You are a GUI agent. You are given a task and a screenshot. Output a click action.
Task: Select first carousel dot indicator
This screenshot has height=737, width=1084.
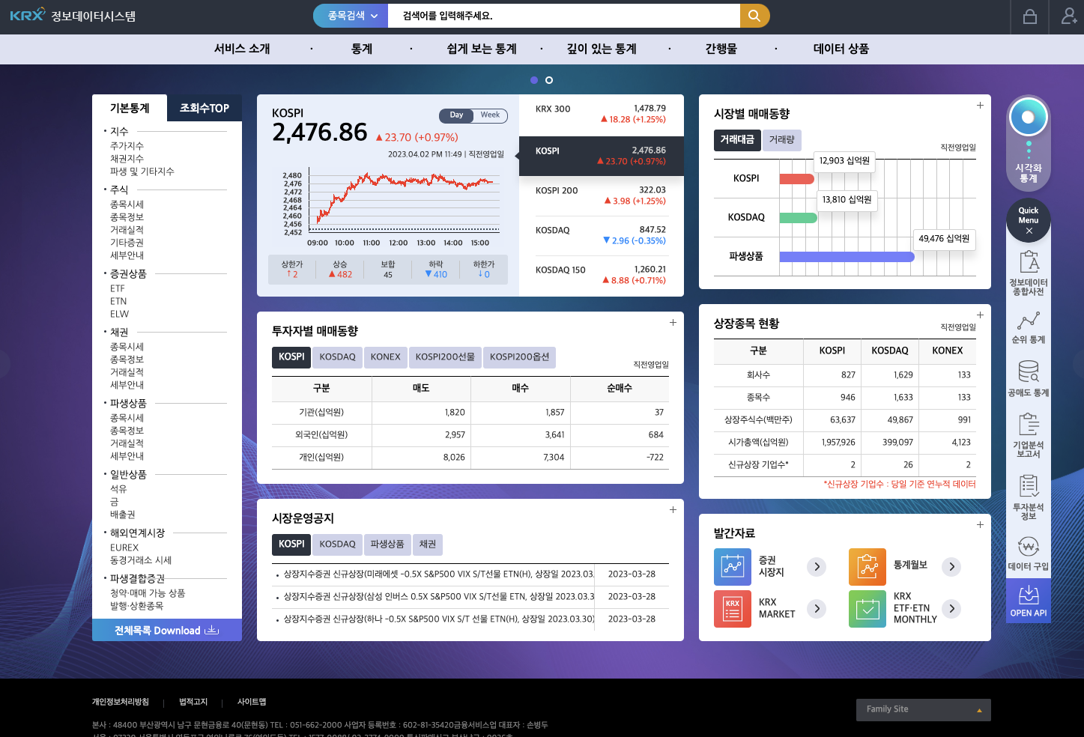534,80
